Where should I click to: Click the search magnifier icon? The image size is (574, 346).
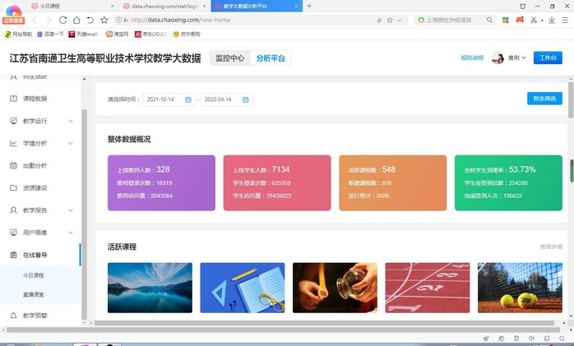(489, 20)
